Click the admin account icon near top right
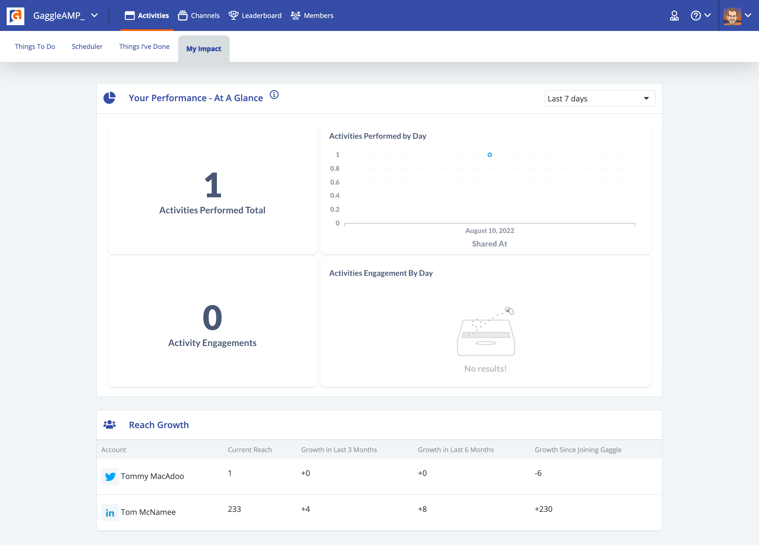This screenshot has width=759, height=545. [674, 15]
